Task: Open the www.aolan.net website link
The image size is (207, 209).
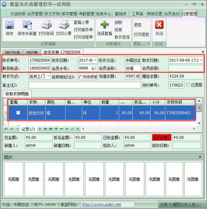Action: tap(101, 205)
